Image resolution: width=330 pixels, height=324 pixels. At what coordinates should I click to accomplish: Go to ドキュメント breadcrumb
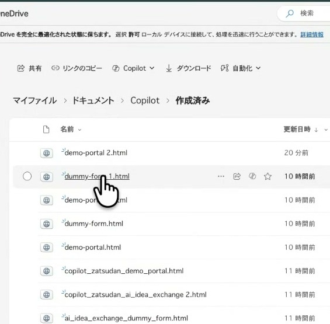click(93, 100)
